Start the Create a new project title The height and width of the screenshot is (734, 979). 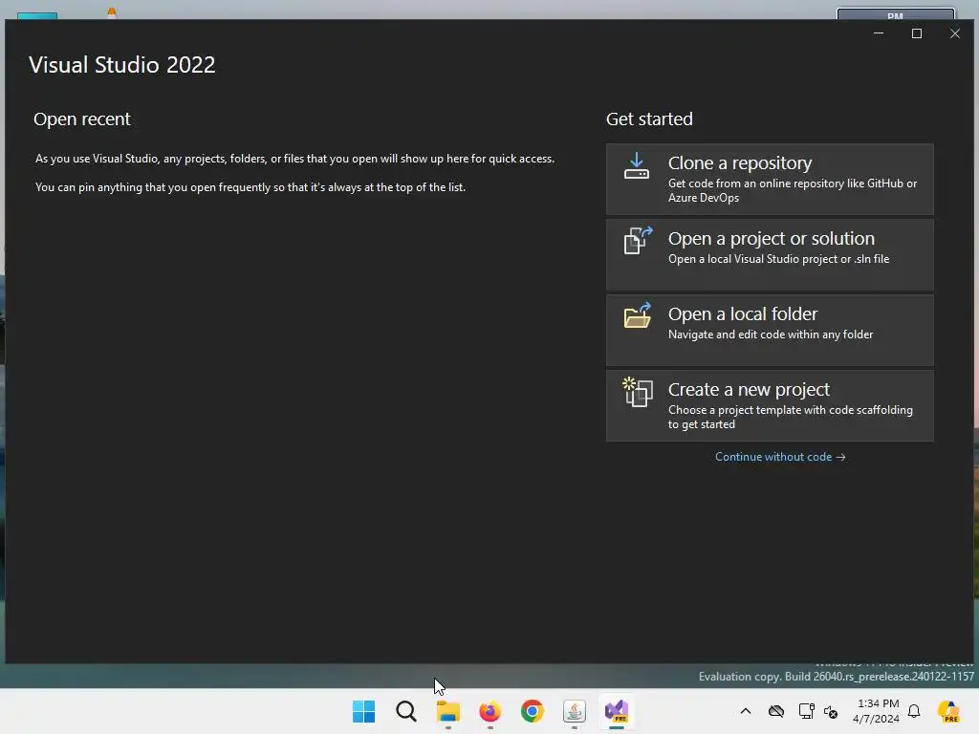(749, 390)
